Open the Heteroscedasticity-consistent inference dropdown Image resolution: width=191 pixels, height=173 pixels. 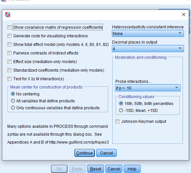(148, 33)
